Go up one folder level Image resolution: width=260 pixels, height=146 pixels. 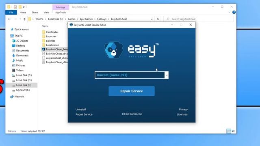click(24, 19)
